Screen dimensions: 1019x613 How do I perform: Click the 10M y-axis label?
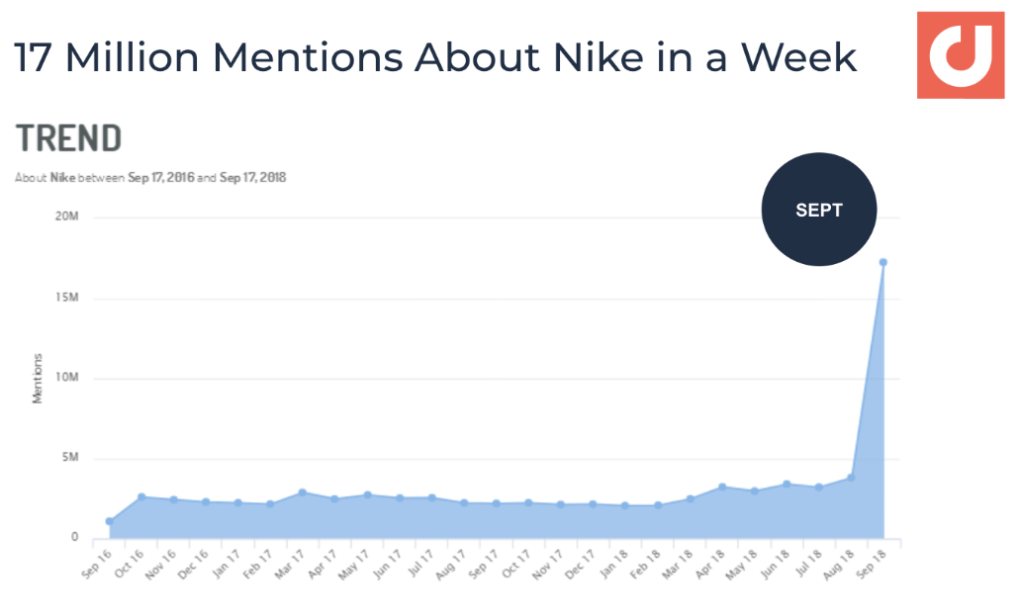point(67,378)
